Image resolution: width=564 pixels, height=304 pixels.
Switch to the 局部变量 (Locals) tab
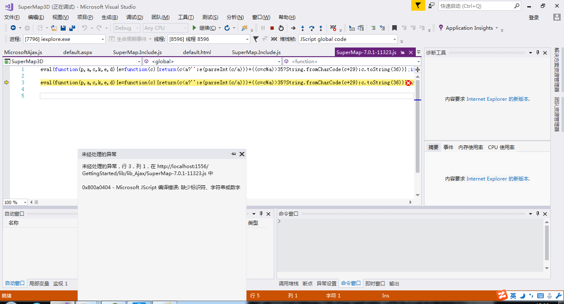point(39,284)
